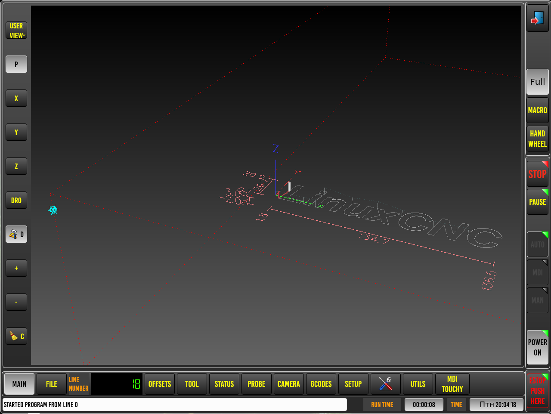Viewport: 551px width, 414px height.
Task: Click the TIME label
Action: pyautogui.click(x=456, y=405)
